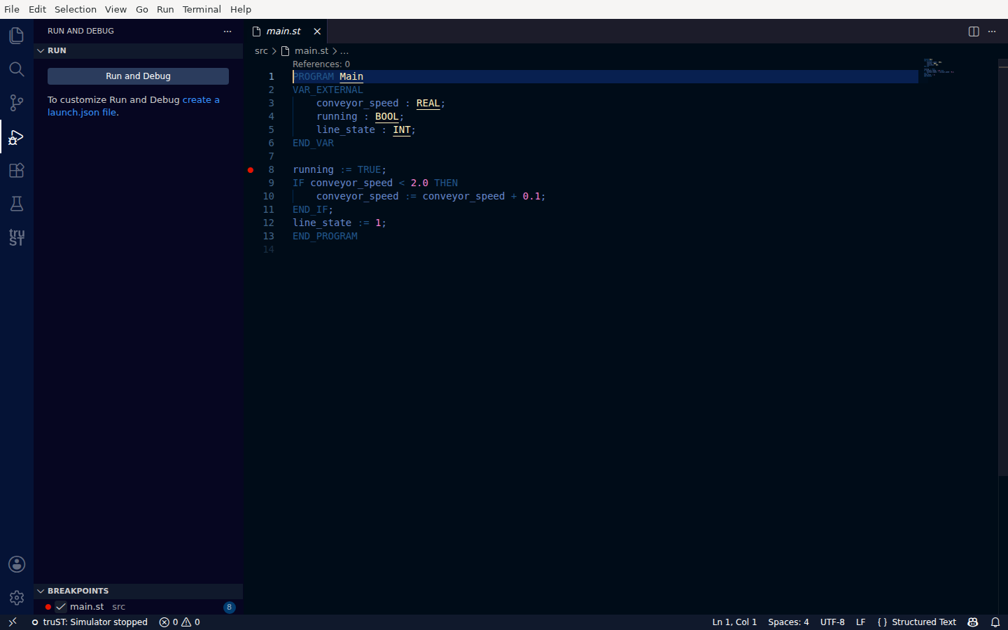Collapse the RUN section

tap(138, 50)
